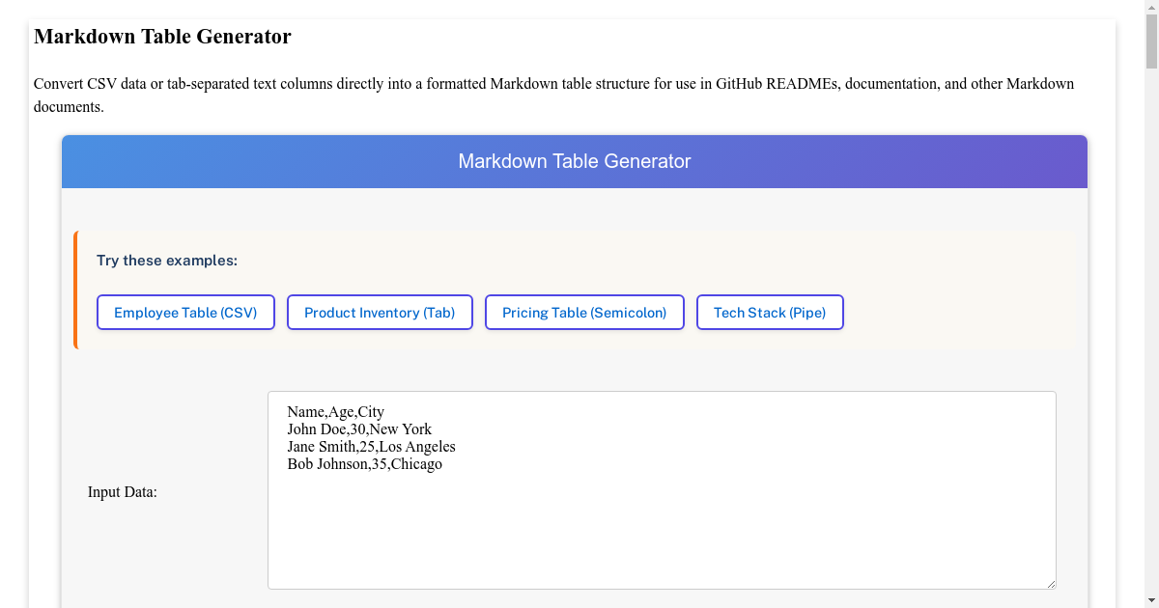Click the words 'GitHub READMEs' in the description
Screen dimensions: 1159x608
pyautogui.click(x=777, y=84)
